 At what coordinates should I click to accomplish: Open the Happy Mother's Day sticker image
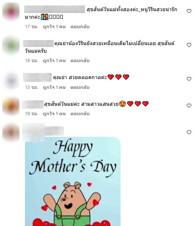pos(73,181)
